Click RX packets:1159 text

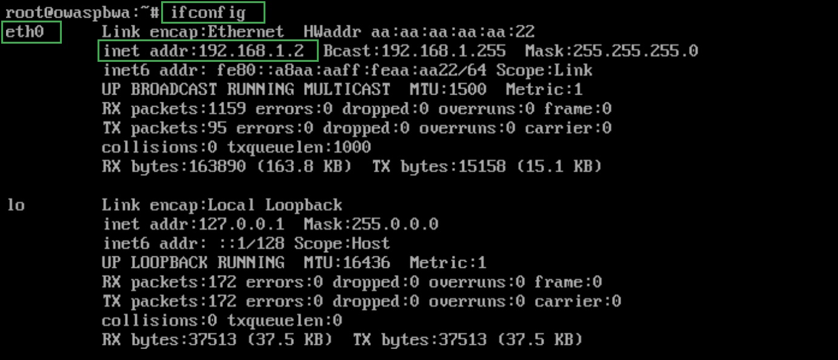[x=174, y=109]
